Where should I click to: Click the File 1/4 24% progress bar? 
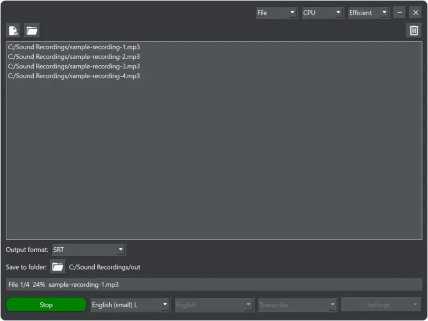214,285
